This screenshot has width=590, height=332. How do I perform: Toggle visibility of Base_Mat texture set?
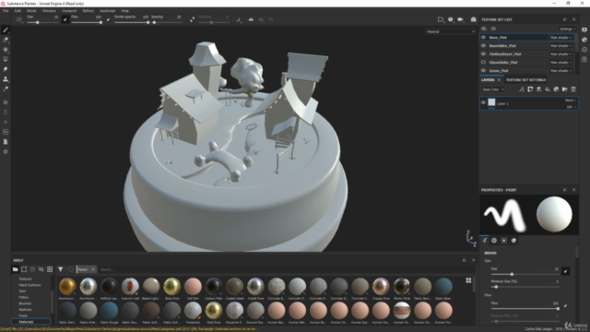(x=483, y=37)
